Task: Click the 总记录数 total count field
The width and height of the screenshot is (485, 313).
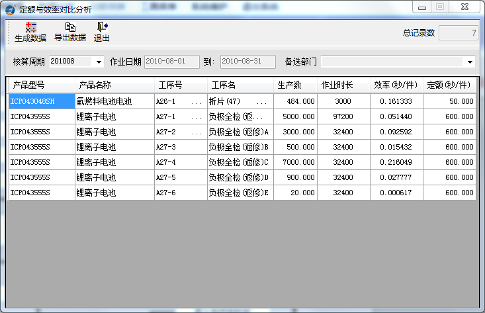Action: [x=458, y=33]
